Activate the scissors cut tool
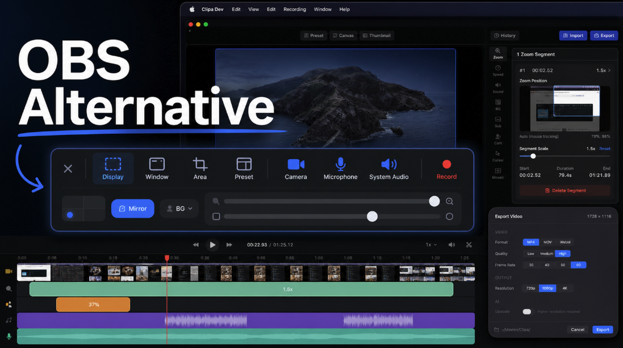Image resolution: width=623 pixels, height=348 pixels. [x=469, y=245]
